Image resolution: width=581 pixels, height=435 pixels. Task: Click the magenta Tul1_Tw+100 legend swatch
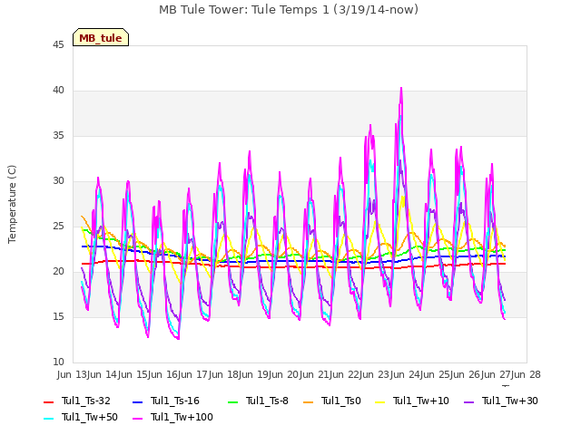point(137,418)
